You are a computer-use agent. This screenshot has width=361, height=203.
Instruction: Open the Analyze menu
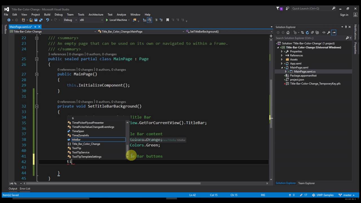tap(121, 15)
